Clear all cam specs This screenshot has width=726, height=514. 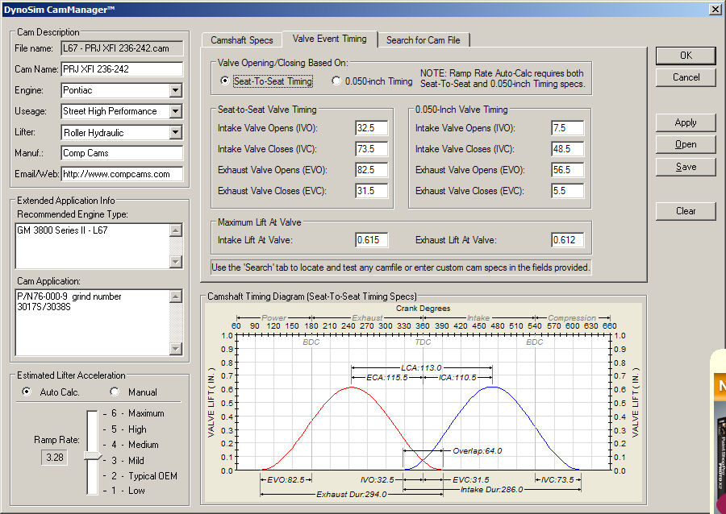click(x=686, y=211)
